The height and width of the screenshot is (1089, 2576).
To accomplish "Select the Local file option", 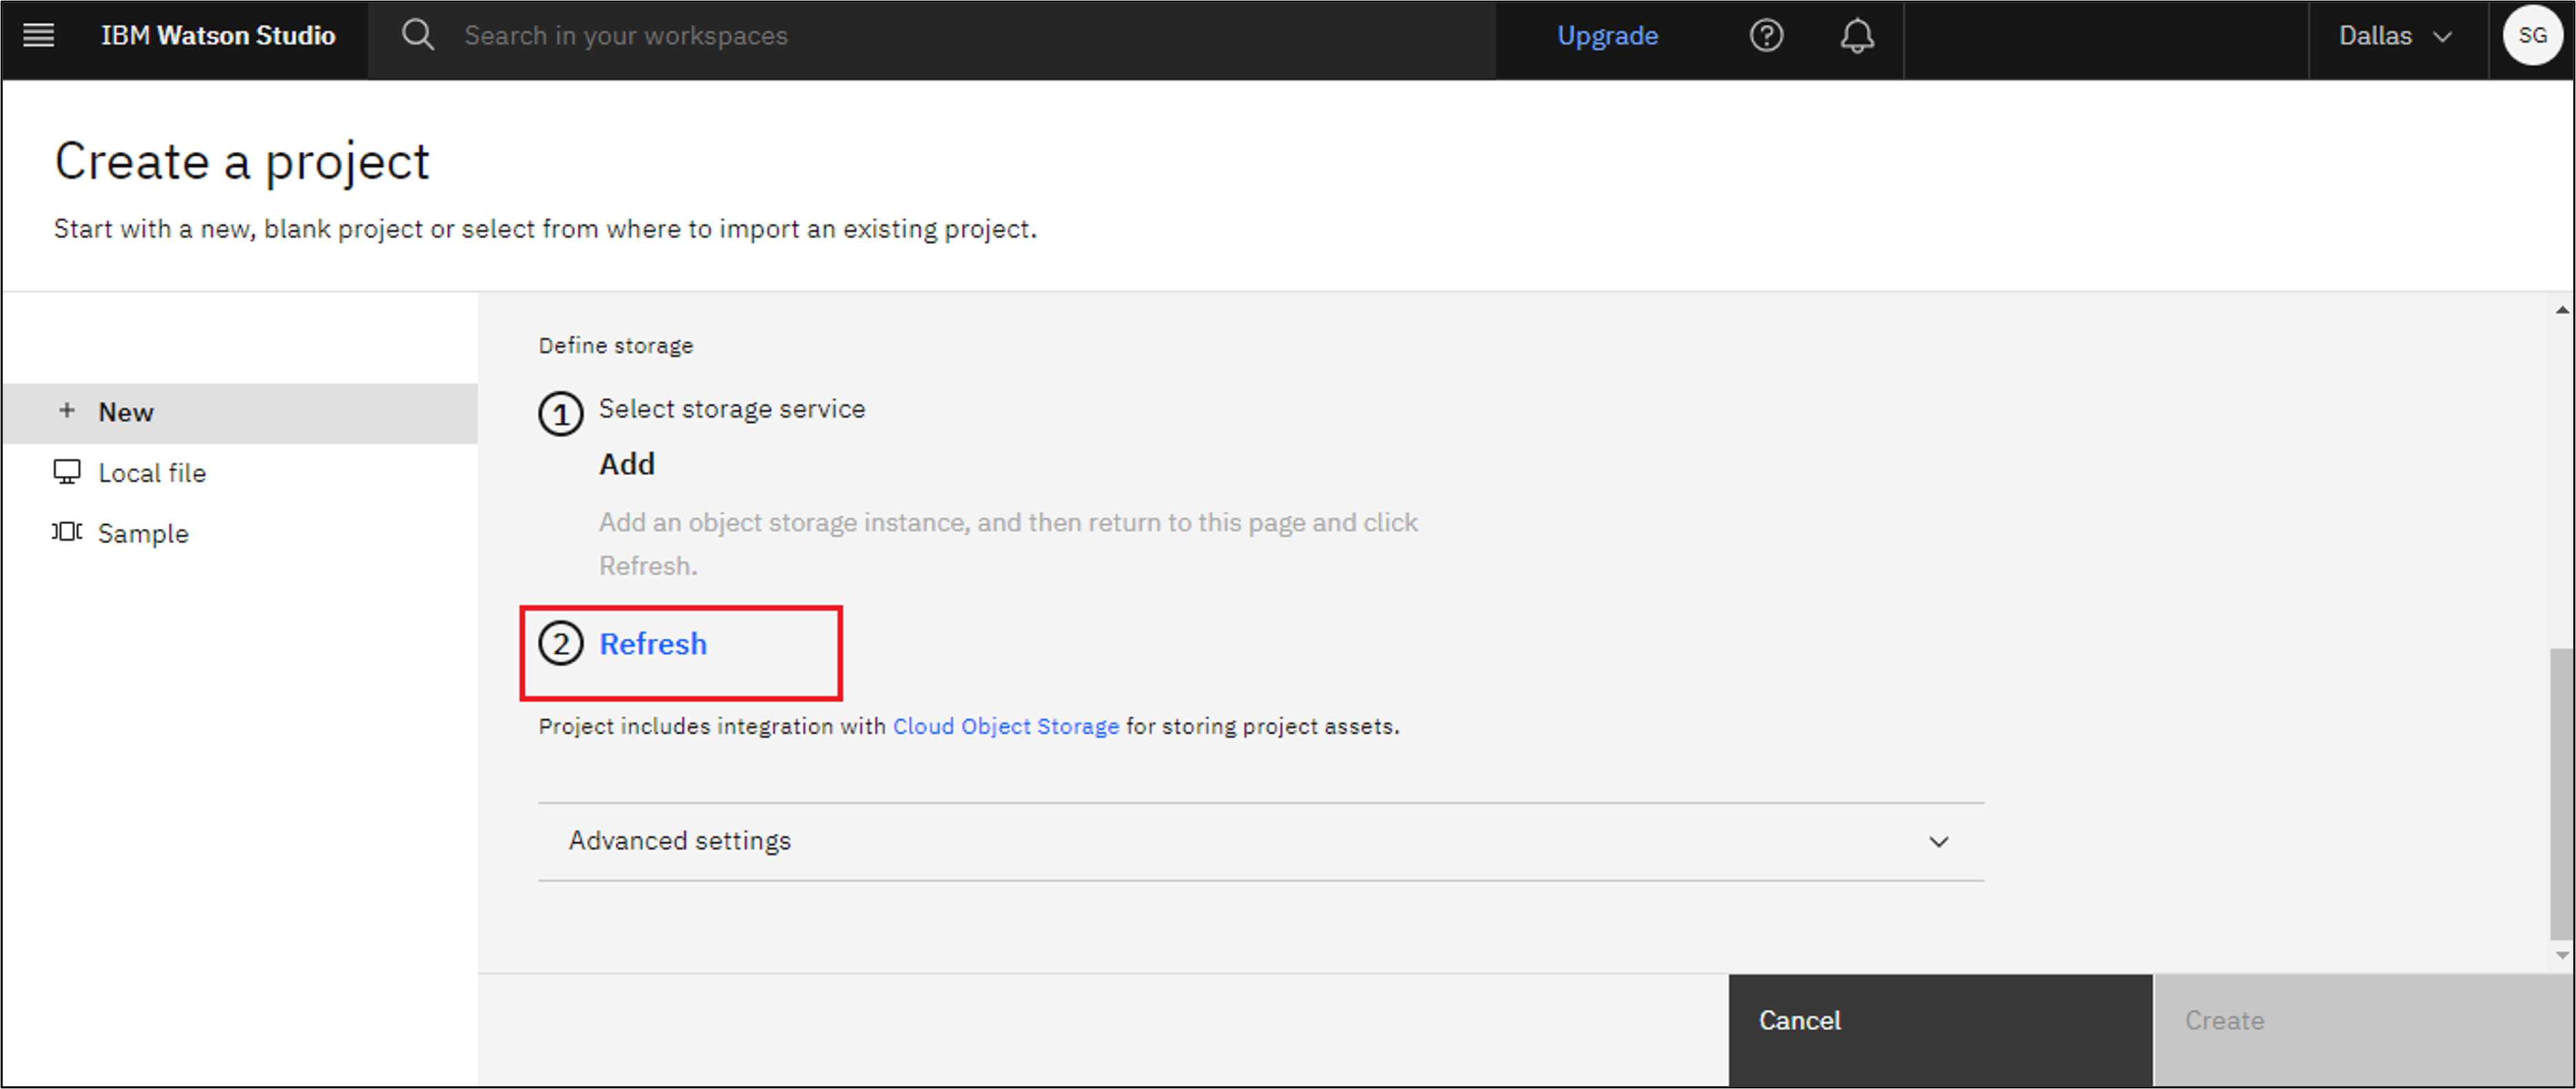I will pos(152,473).
